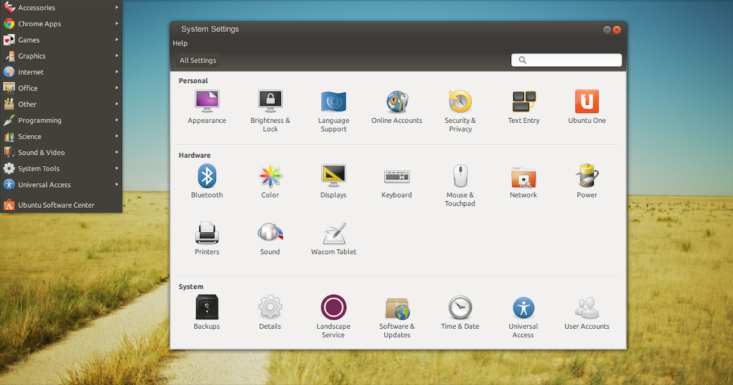
Task: Open Displays settings
Action: tap(334, 182)
